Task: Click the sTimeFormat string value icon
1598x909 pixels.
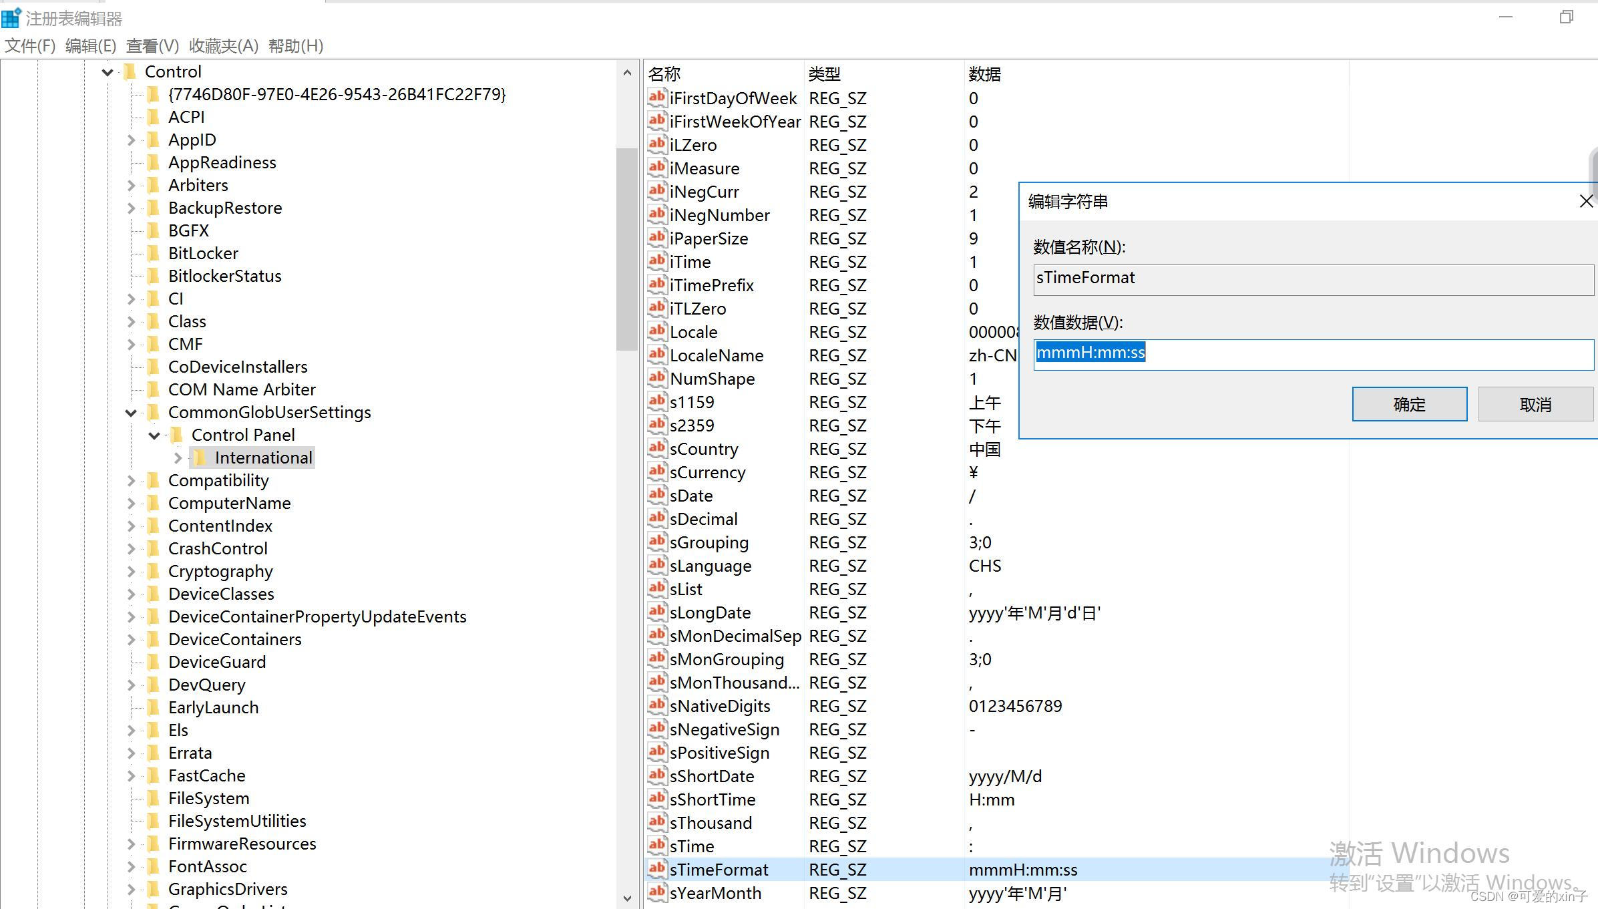Action: click(x=656, y=869)
